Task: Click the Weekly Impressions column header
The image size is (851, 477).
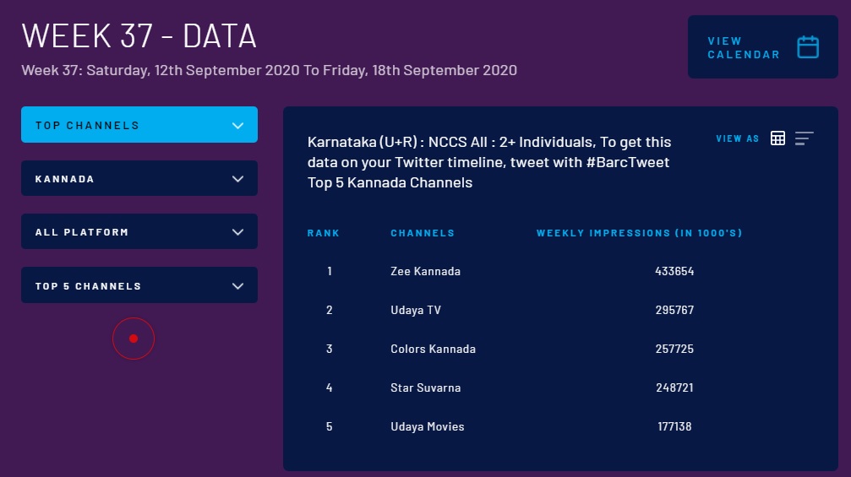Action: click(639, 233)
